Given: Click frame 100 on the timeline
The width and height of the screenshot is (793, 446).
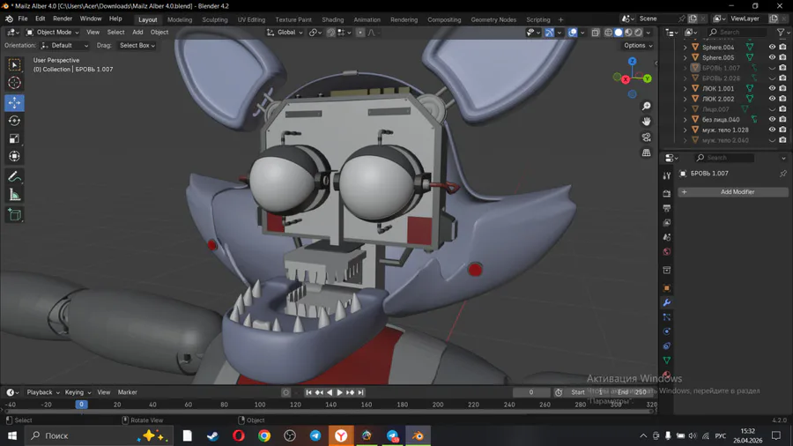Looking at the screenshot, I should [x=259, y=405].
